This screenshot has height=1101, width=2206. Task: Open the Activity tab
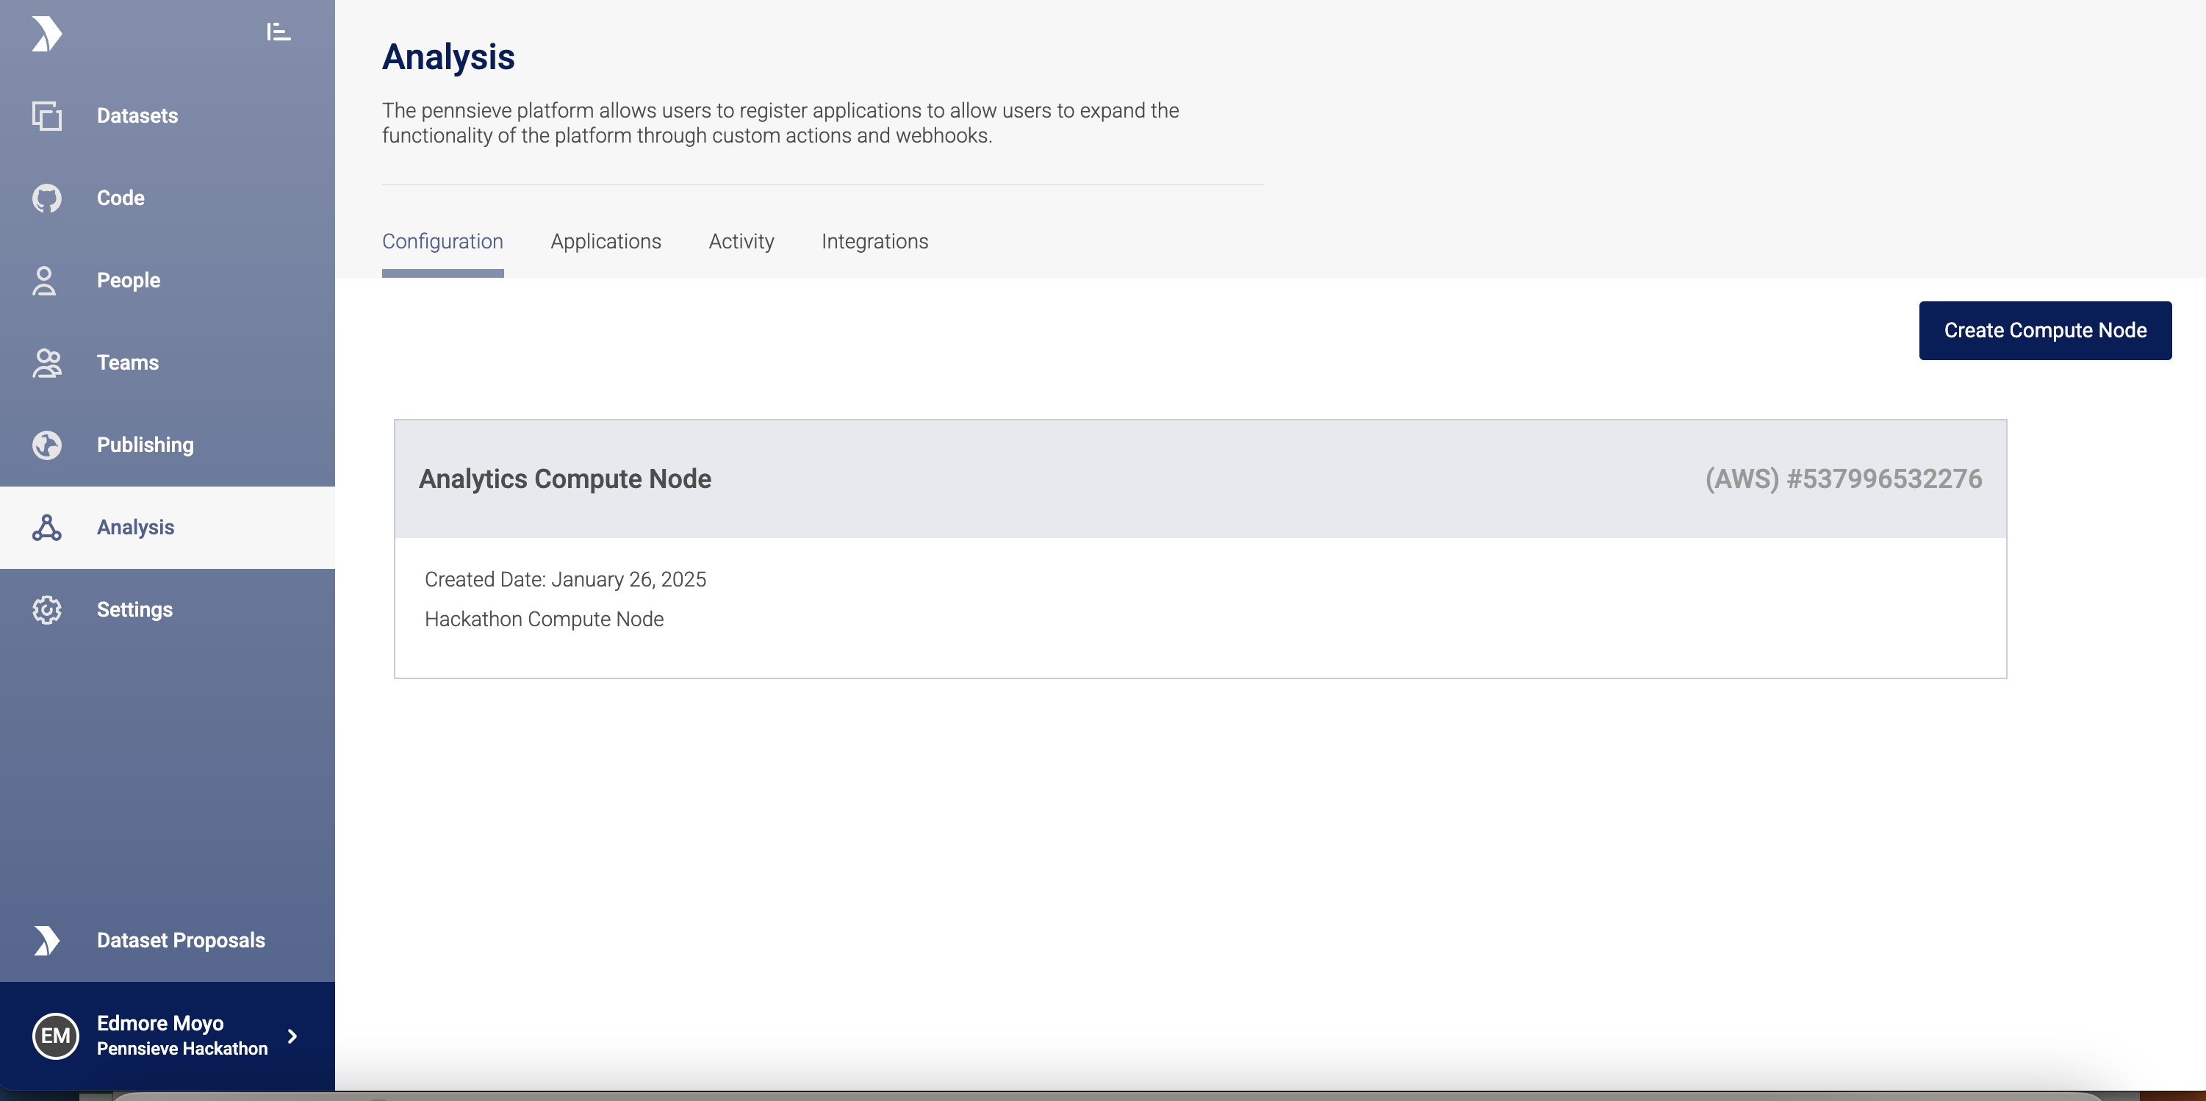coord(741,242)
